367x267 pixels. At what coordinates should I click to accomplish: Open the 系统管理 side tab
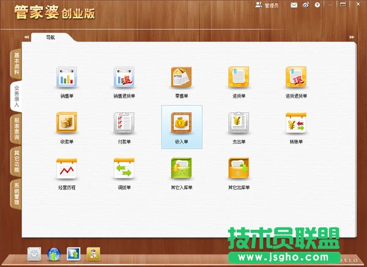point(17,194)
